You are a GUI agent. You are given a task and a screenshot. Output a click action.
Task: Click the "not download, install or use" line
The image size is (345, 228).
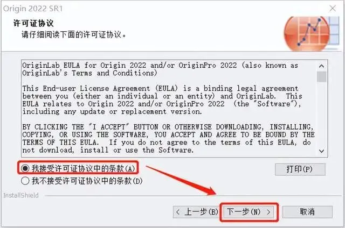[x=108, y=150]
